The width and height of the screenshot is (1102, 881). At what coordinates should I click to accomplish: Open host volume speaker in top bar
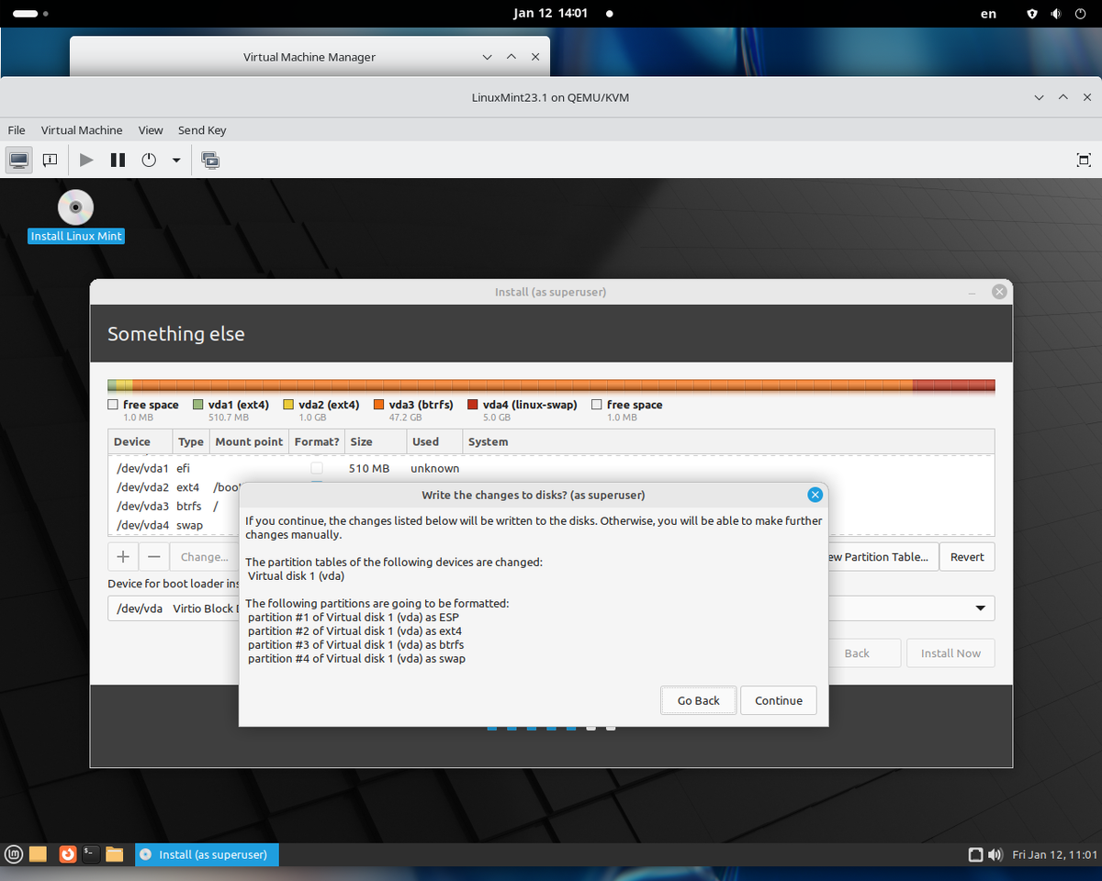pos(1056,14)
